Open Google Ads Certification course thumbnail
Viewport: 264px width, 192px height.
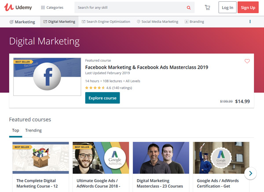pyautogui.click(x=221, y=158)
